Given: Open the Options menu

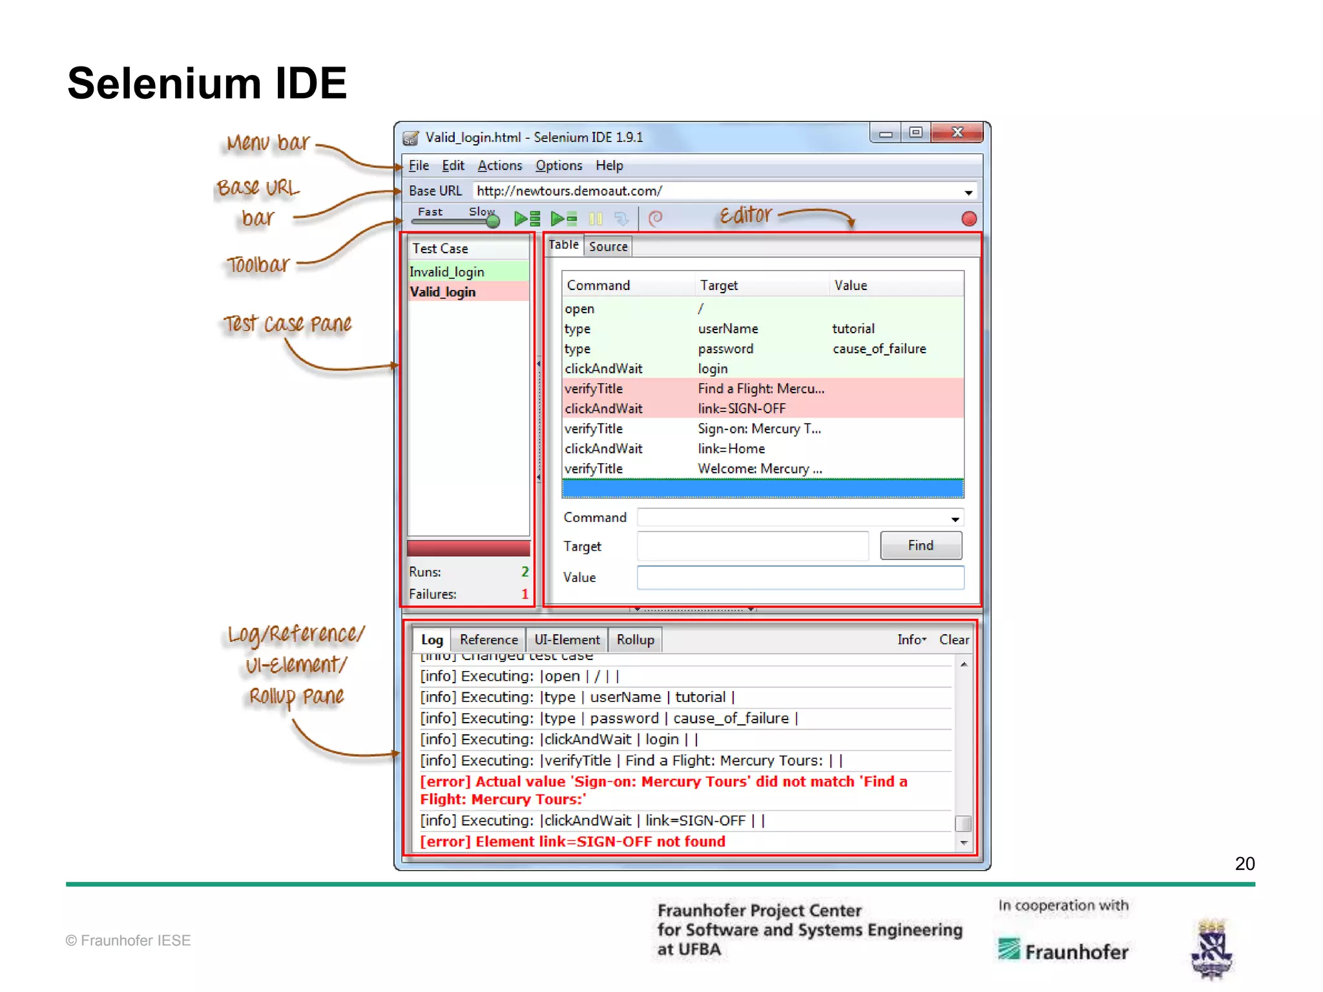Looking at the screenshot, I should [x=559, y=165].
